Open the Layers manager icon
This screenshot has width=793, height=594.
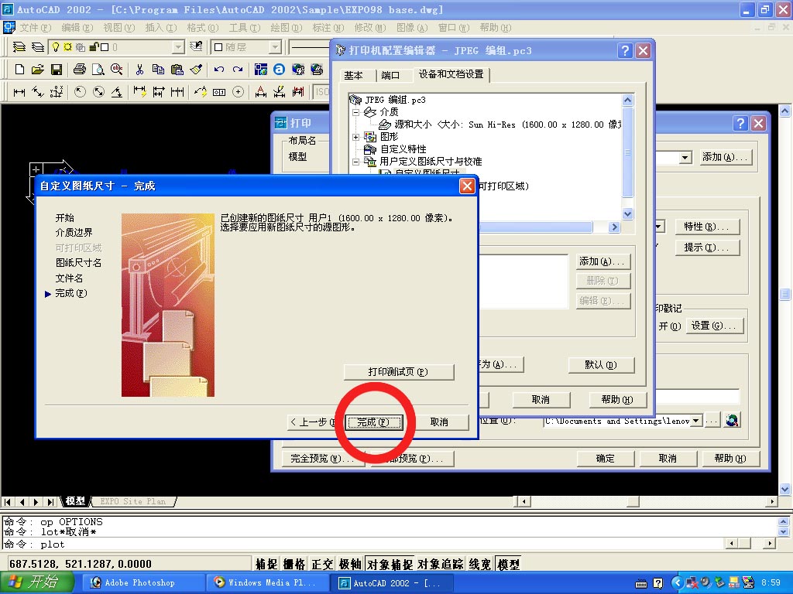pos(19,47)
